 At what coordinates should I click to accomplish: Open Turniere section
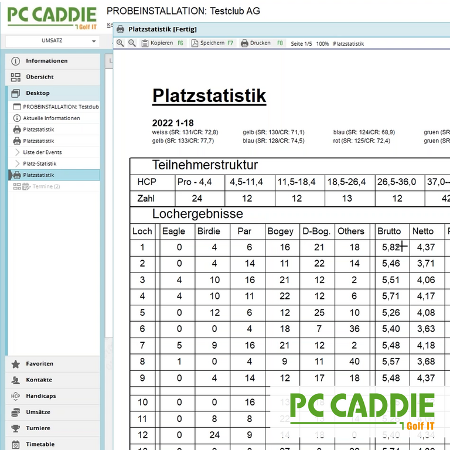point(53,428)
